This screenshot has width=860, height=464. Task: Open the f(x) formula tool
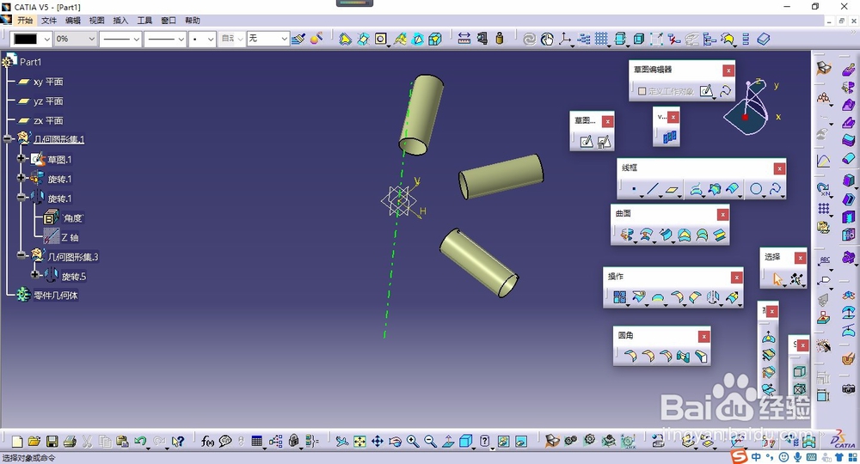click(x=207, y=441)
